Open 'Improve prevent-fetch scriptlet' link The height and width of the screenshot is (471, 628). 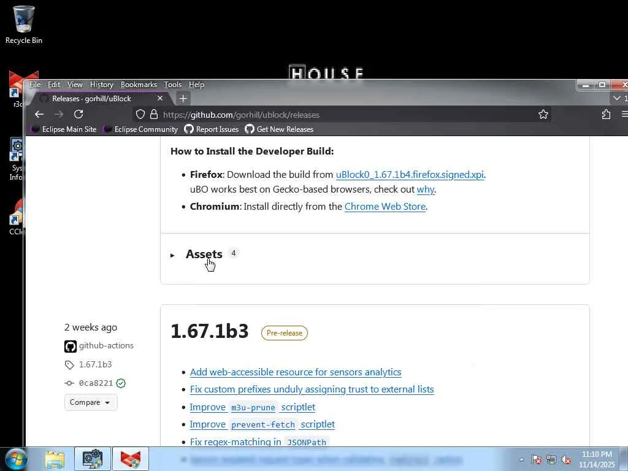coord(262,424)
